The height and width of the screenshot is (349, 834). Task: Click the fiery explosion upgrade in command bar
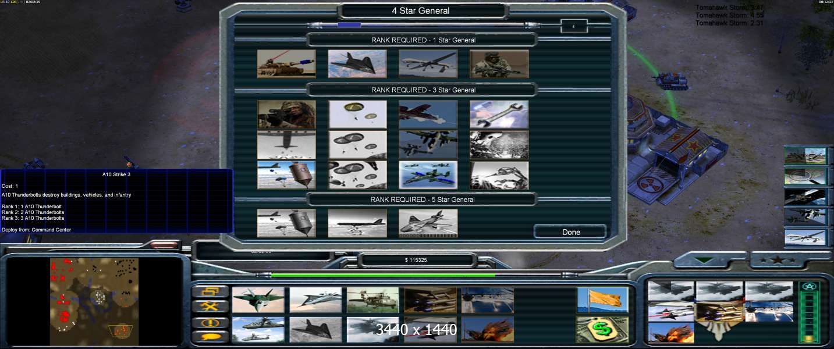[488, 330]
